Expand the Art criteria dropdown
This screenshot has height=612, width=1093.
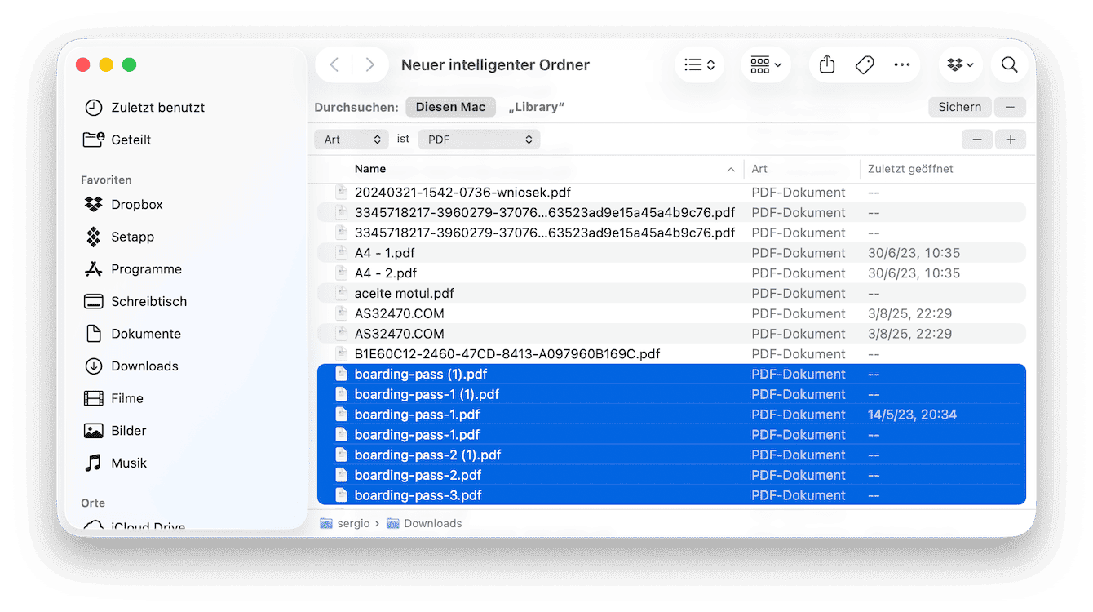pyautogui.click(x=352, y=140)
